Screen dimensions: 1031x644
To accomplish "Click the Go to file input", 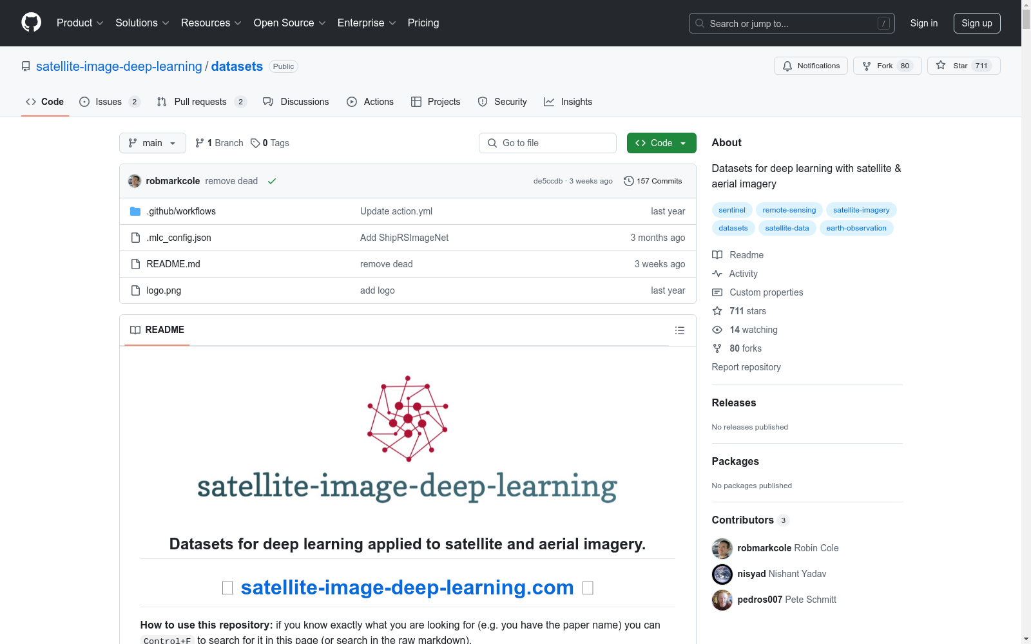I will tap(548, 143).
